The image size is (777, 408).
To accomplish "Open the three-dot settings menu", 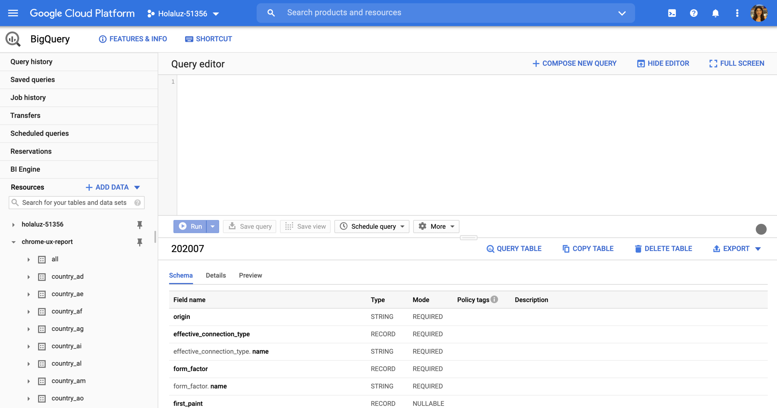I will [737, 13].
